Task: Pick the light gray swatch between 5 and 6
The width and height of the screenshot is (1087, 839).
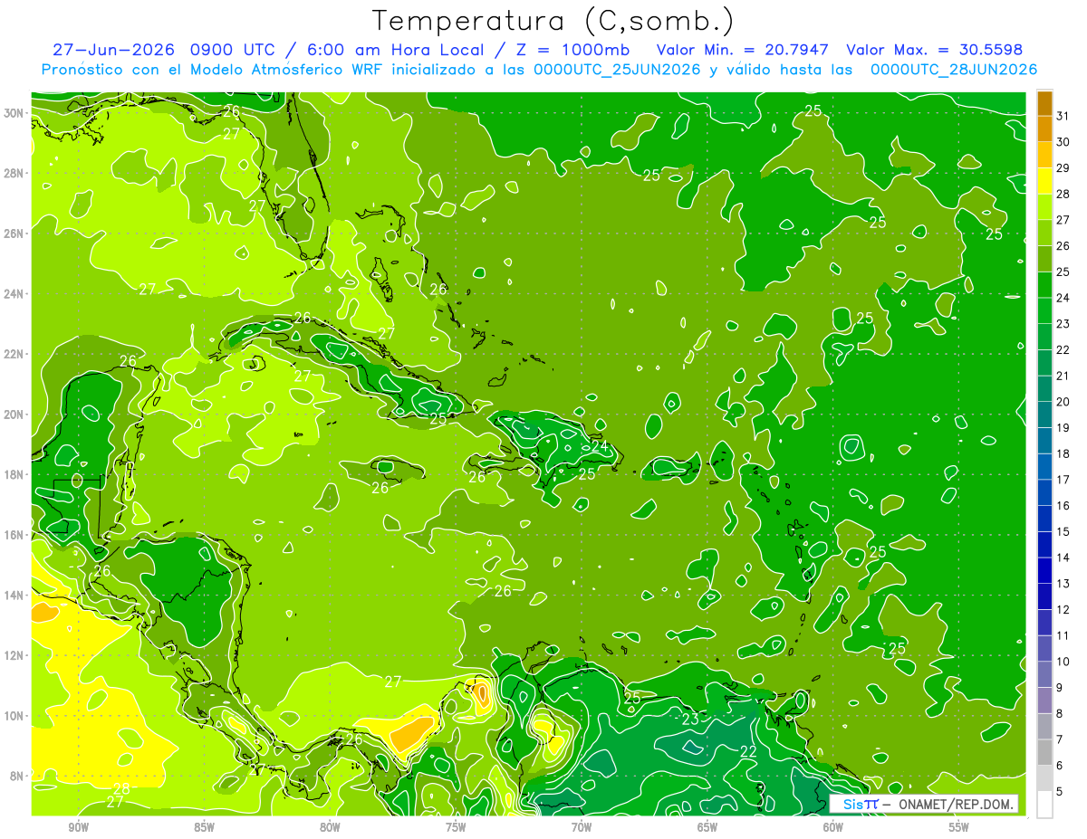Action: point(1044,778)
